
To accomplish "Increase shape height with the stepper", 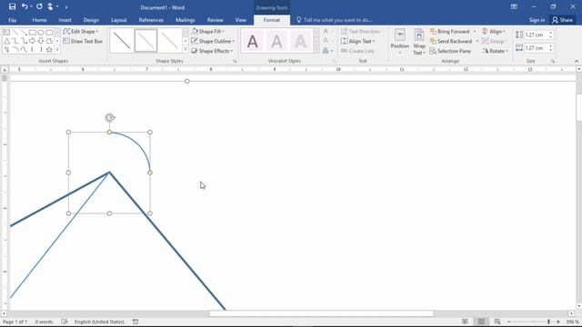I will tap(550, 33).
